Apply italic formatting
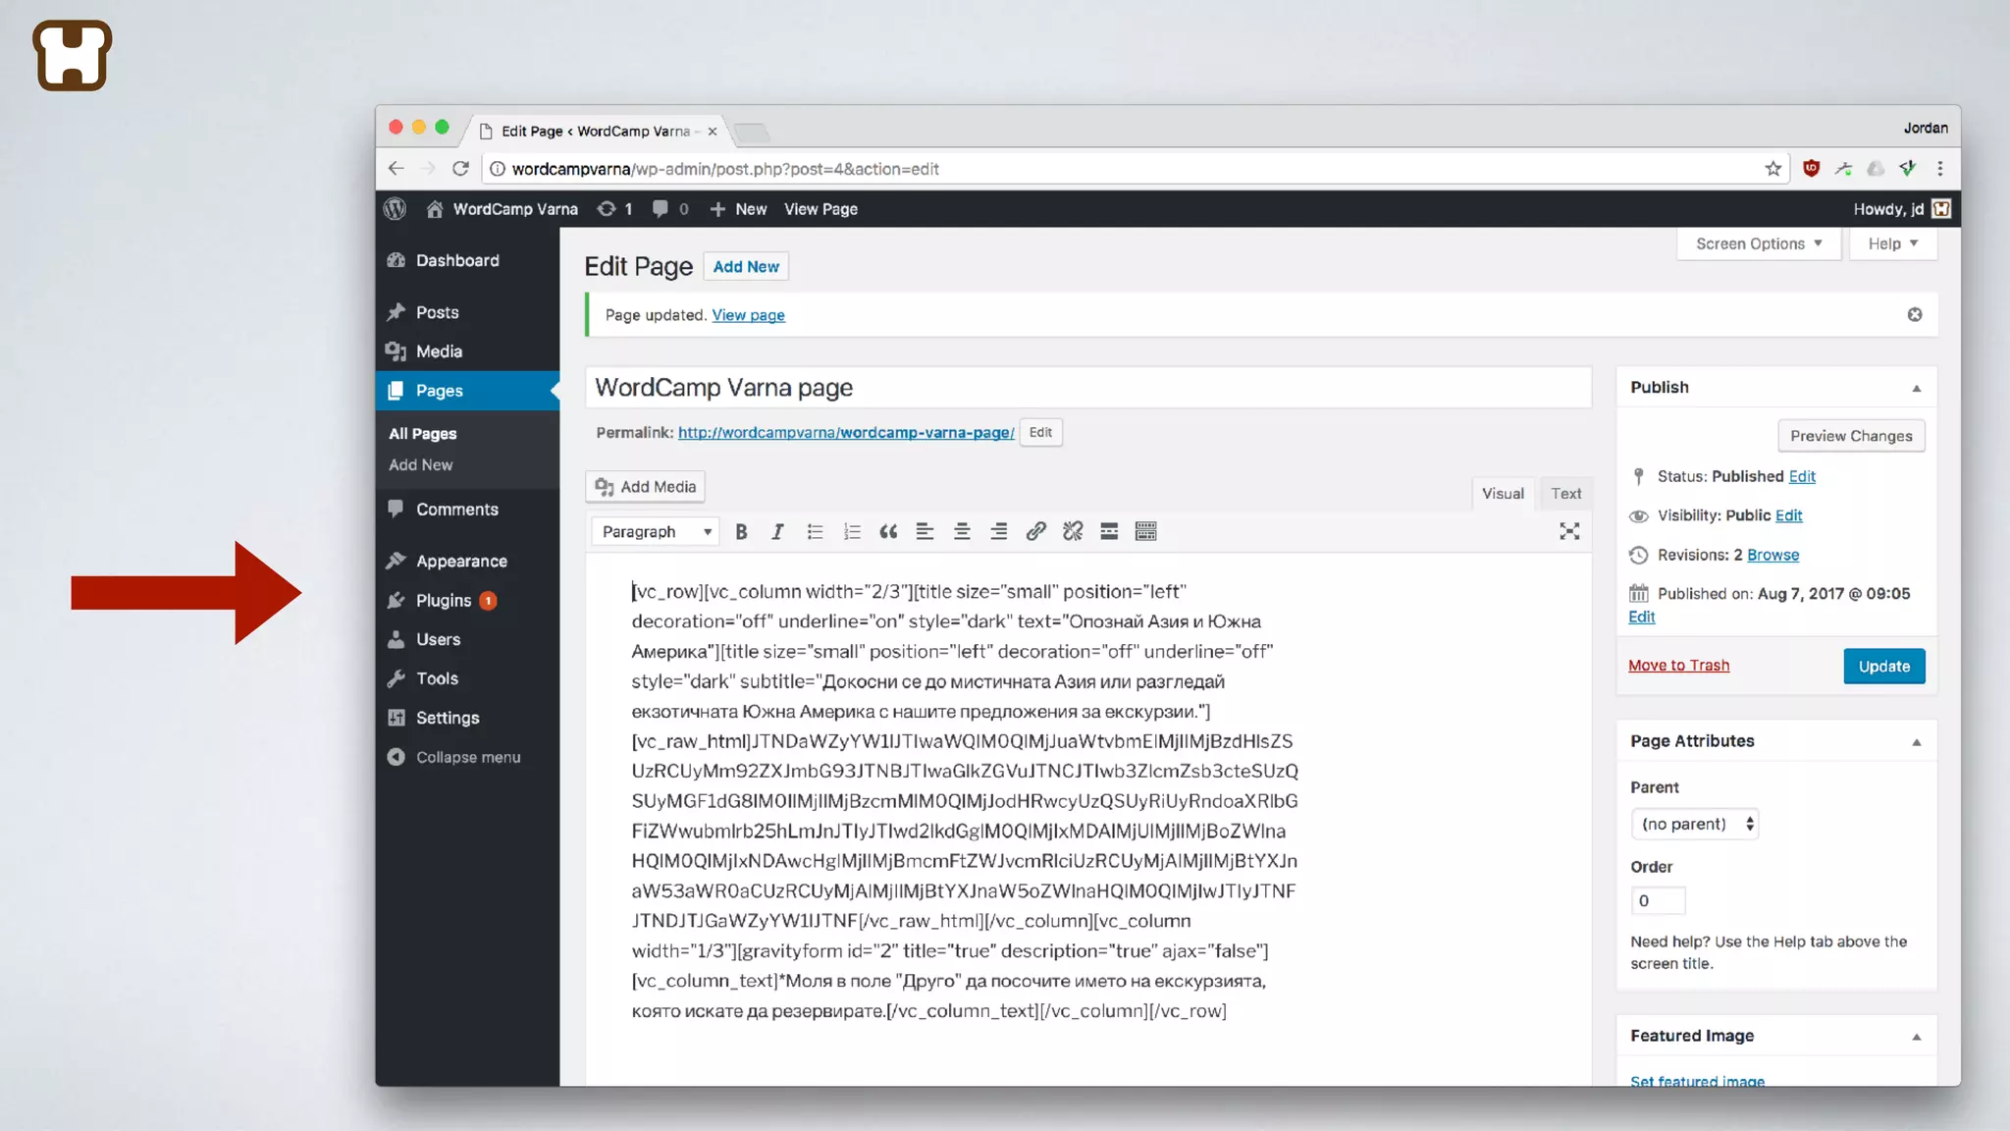 tap(777, 531)
